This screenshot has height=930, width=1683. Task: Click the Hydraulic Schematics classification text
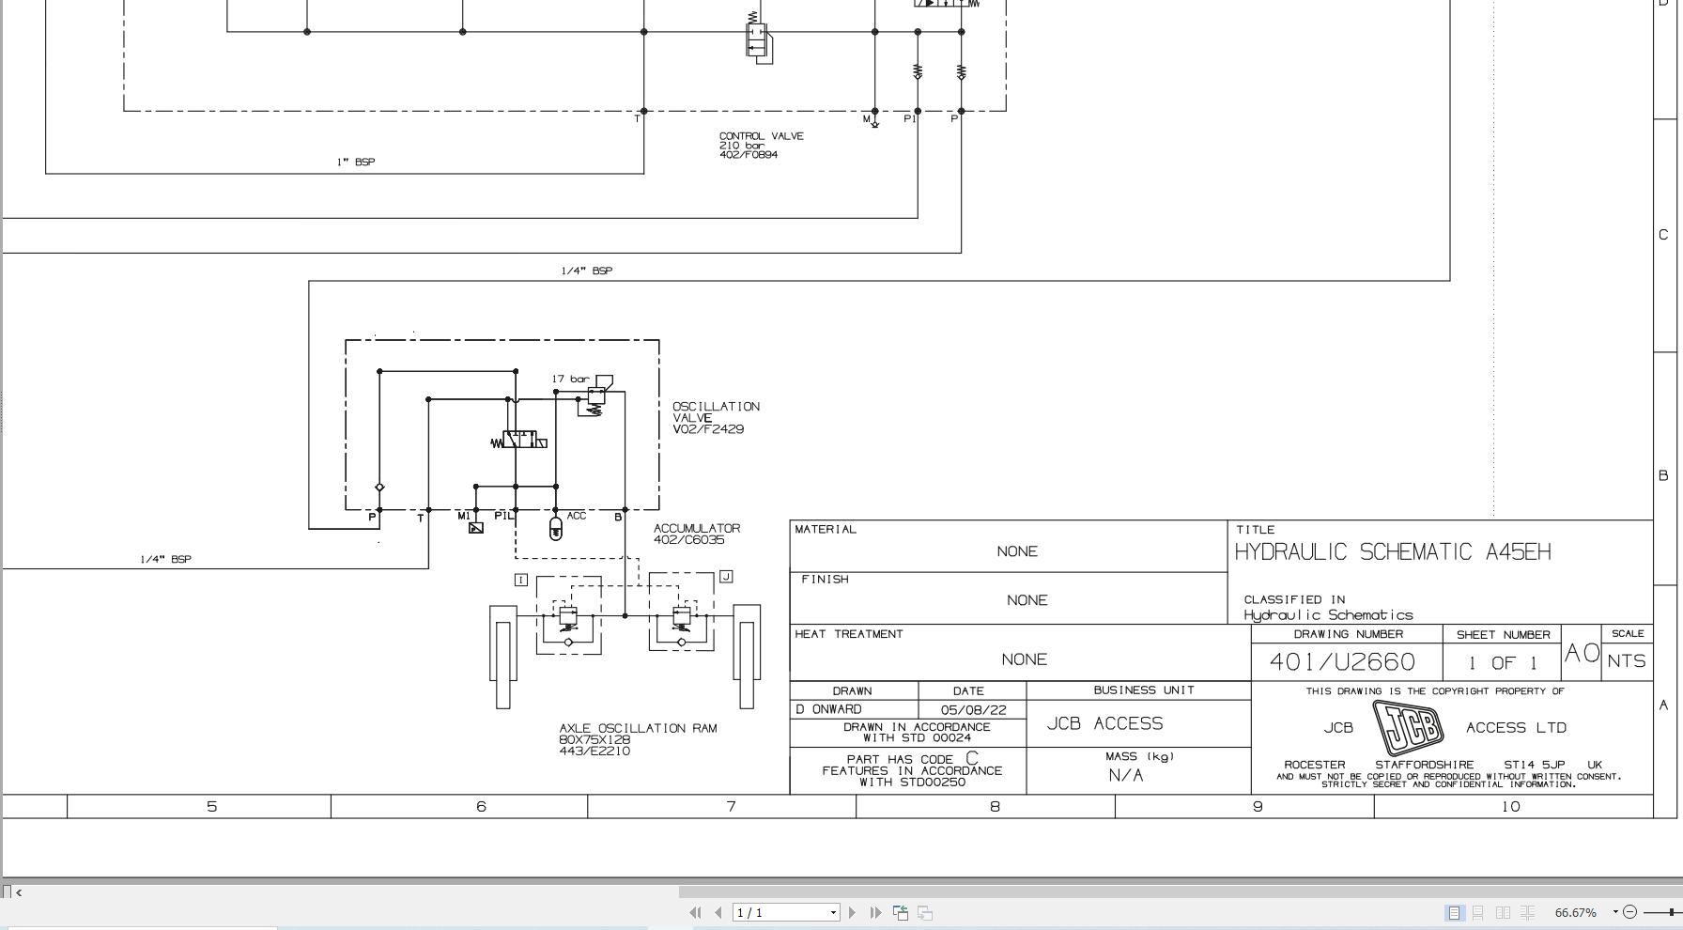pyautogui.click(x=1328, y=615)
